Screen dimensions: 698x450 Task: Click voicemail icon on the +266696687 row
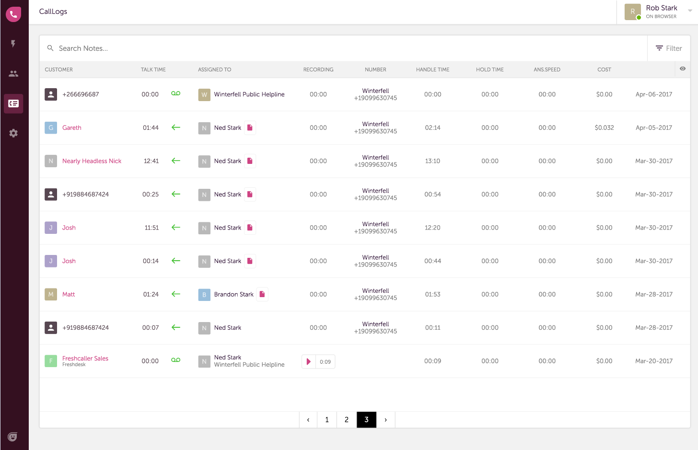(x=176, y=94)
